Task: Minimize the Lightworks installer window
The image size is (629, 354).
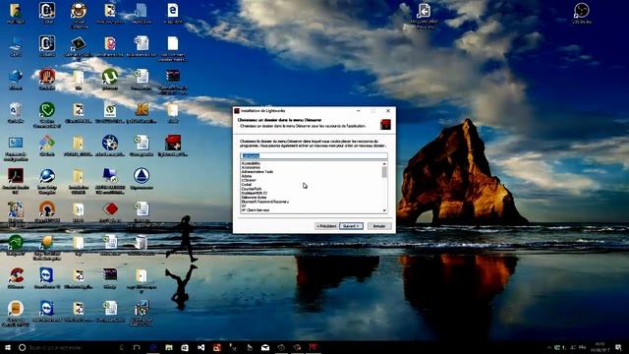Action: (x=358, y=111)
